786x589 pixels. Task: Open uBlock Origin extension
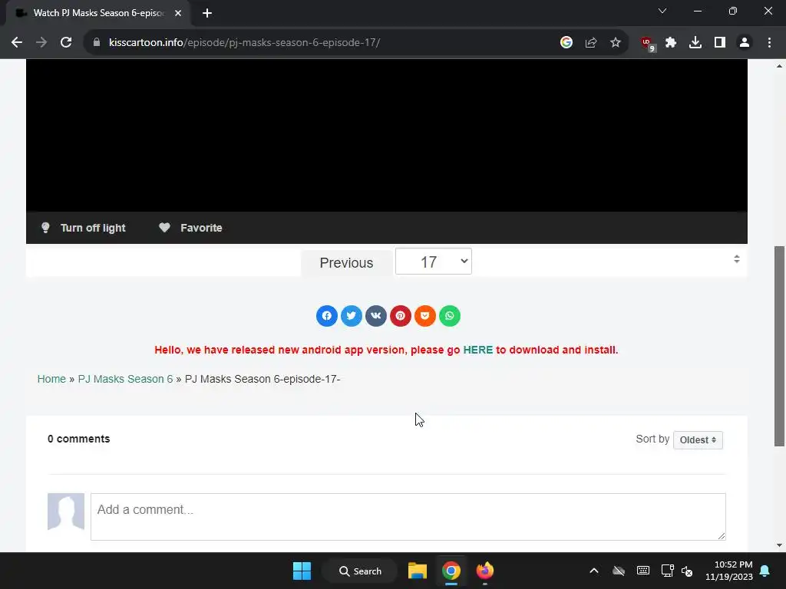coord(648,44)
